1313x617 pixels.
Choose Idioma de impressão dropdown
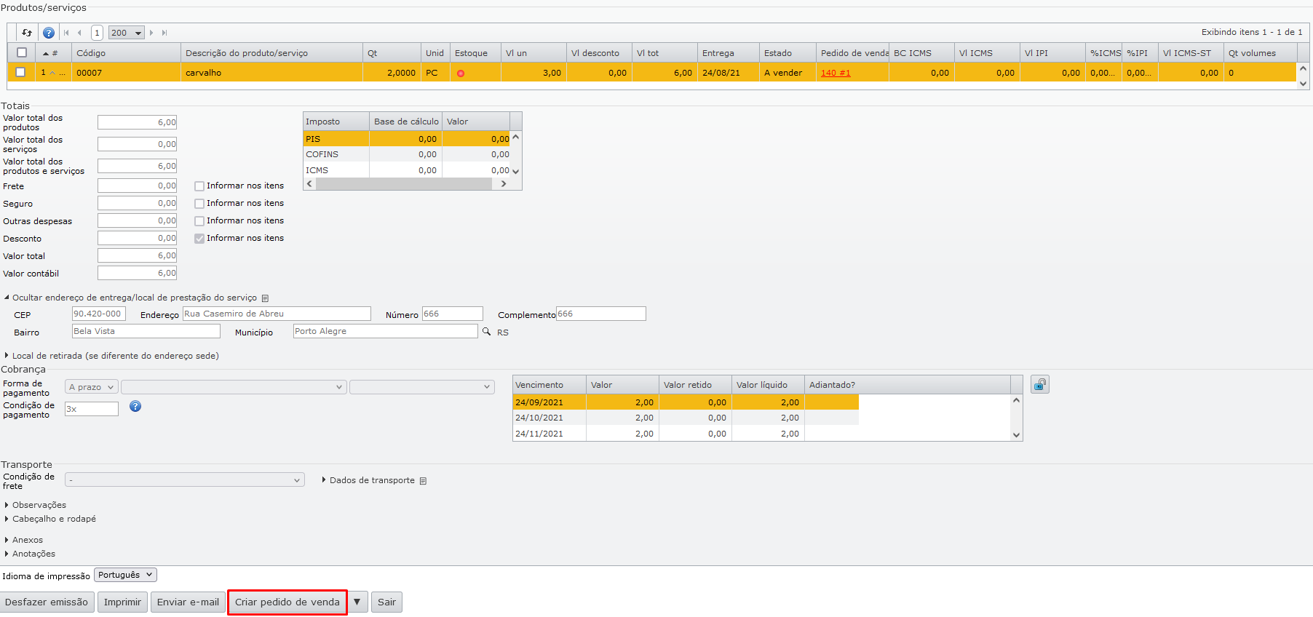126,575
